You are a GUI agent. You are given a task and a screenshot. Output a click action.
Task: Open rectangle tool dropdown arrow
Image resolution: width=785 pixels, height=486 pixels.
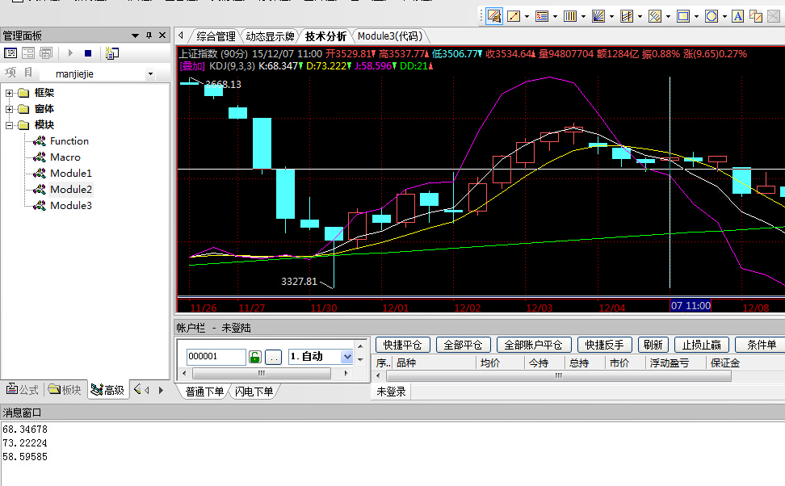tap(696, 16)
